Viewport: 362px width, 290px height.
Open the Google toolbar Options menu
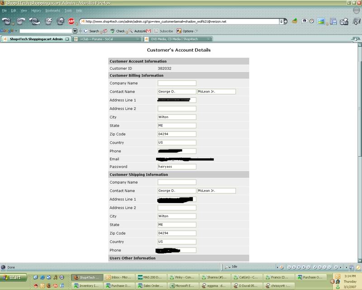[x=186, y=31]
